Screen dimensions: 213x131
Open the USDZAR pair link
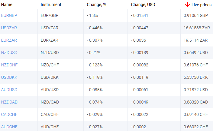pos(9,28)
